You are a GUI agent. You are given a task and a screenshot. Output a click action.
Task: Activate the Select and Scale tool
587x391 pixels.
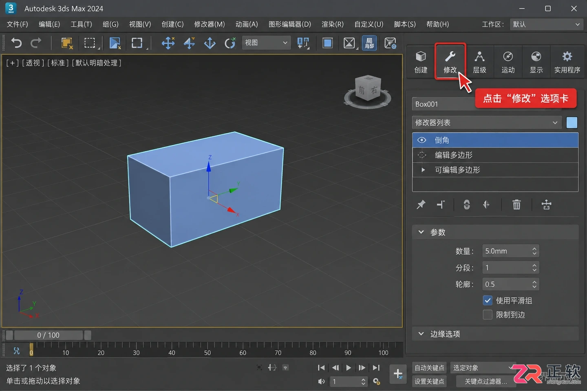coord(210,43)
